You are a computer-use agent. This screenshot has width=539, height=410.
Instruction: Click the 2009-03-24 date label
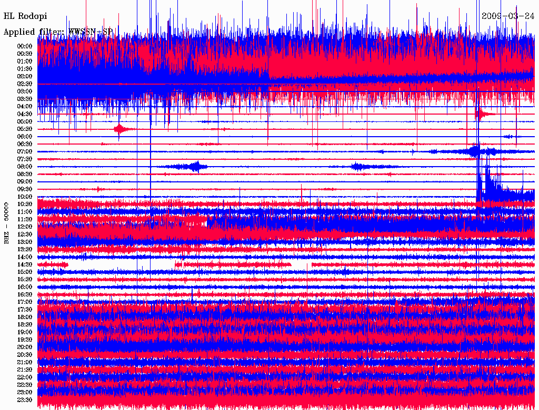508,16
